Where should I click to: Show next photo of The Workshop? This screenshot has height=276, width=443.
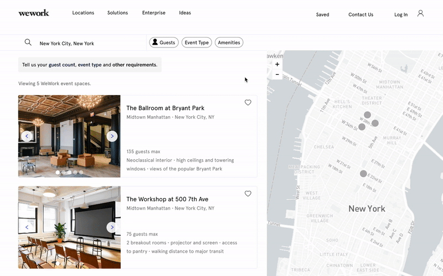coord(112,227)
